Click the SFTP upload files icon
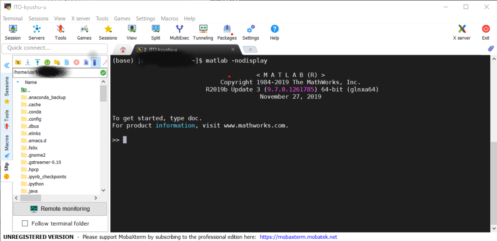 click(x=37, y=62)
